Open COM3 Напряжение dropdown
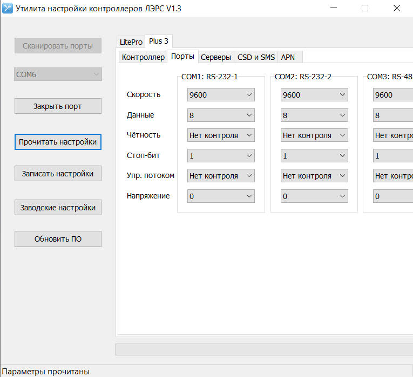Image resolution: width=413 pixels, height=377 pixels. point(393,196)
